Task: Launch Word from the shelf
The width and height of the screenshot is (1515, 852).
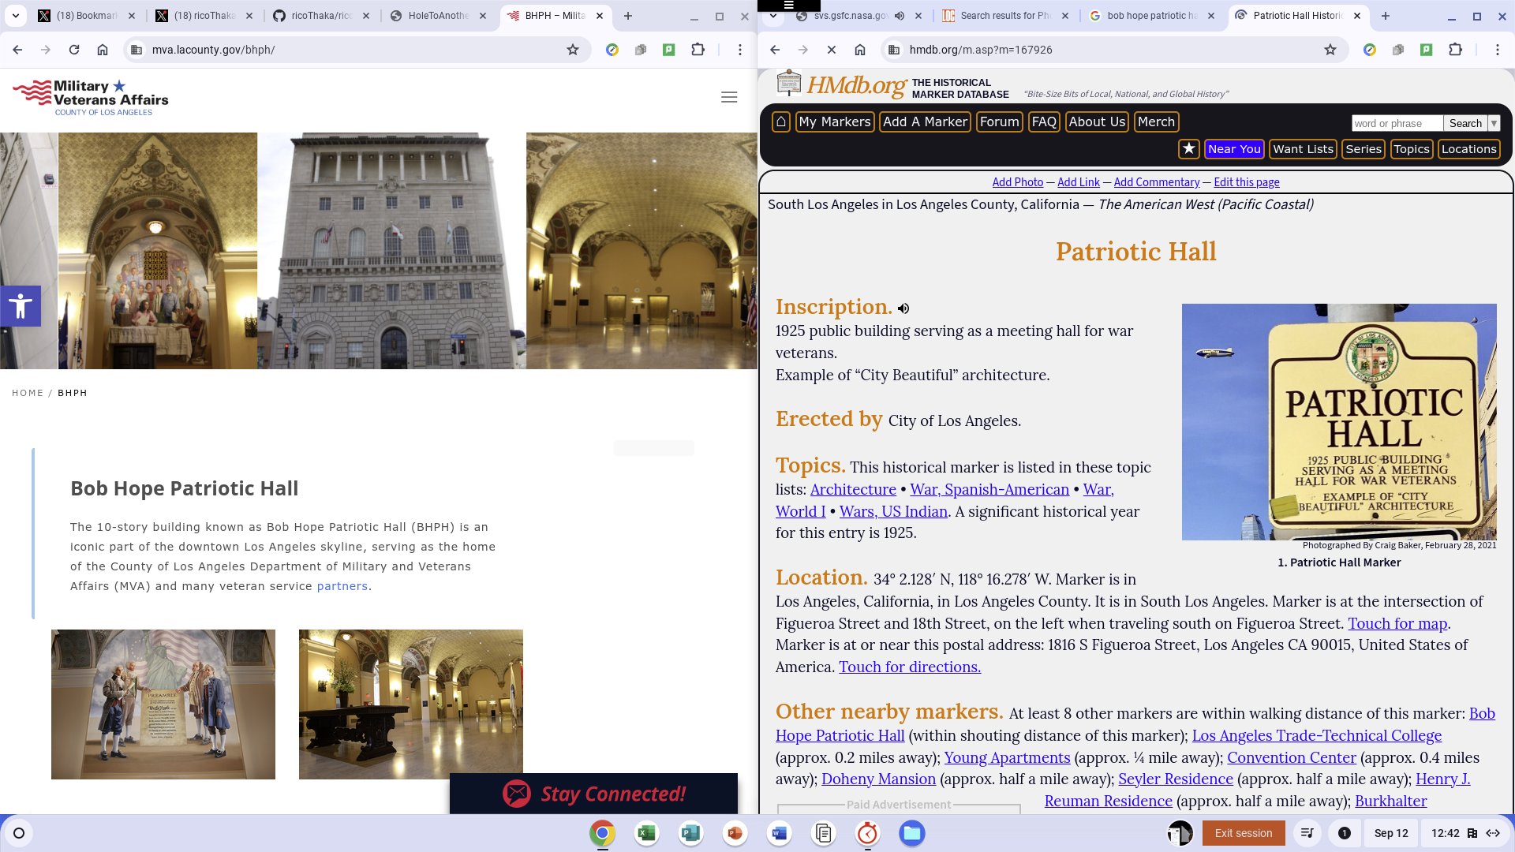Action: (779, 833)
